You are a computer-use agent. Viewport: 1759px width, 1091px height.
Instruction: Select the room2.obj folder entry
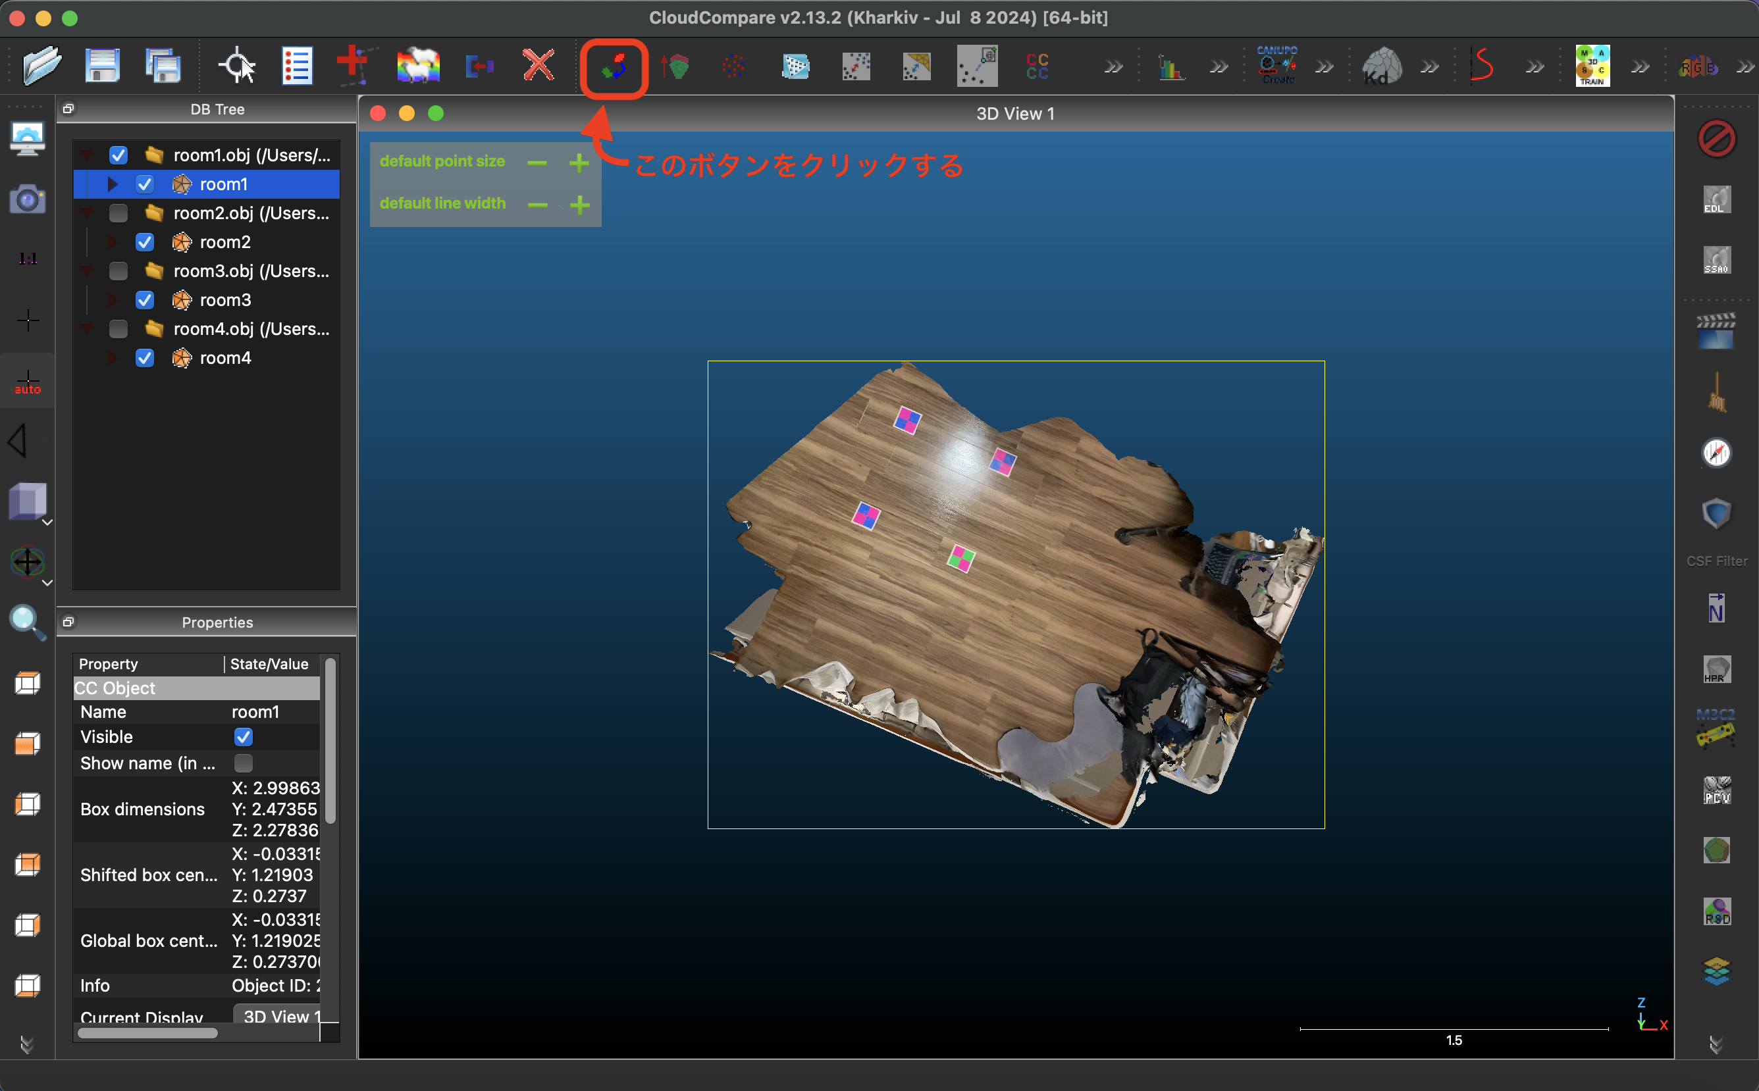click(x=250, y=214)
